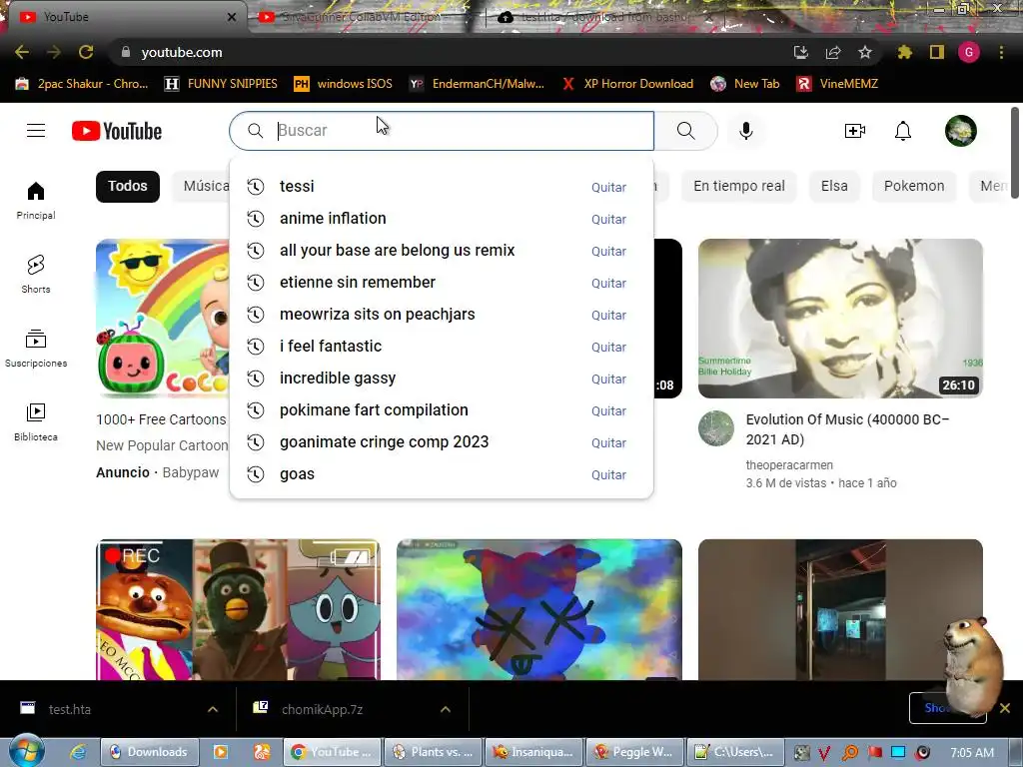This screenshot has height=767, width=1023.
Task: Launch Internet Explorer from taskbar
Action: tap(78, 752)
